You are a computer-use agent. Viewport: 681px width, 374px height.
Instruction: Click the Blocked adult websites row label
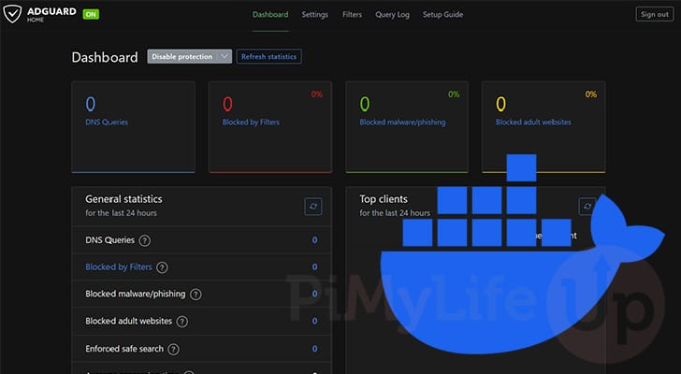tap(128, 321)
